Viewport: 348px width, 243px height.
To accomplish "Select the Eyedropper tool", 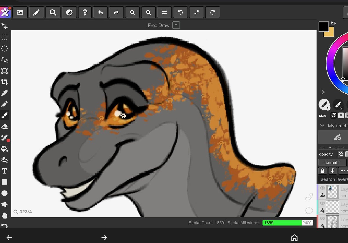I will click(x=4, y=93).
